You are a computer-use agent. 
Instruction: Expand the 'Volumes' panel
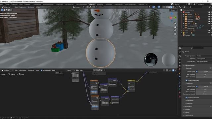(186, 109)
